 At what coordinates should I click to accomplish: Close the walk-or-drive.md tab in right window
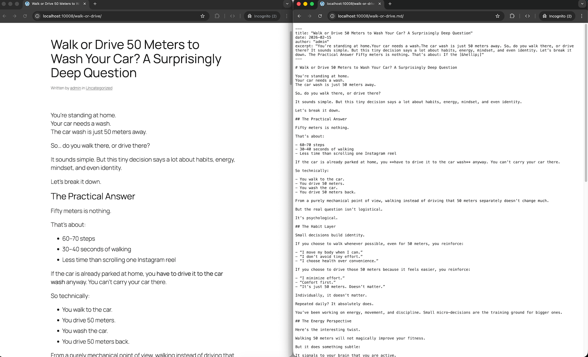(x=380, y=4)
